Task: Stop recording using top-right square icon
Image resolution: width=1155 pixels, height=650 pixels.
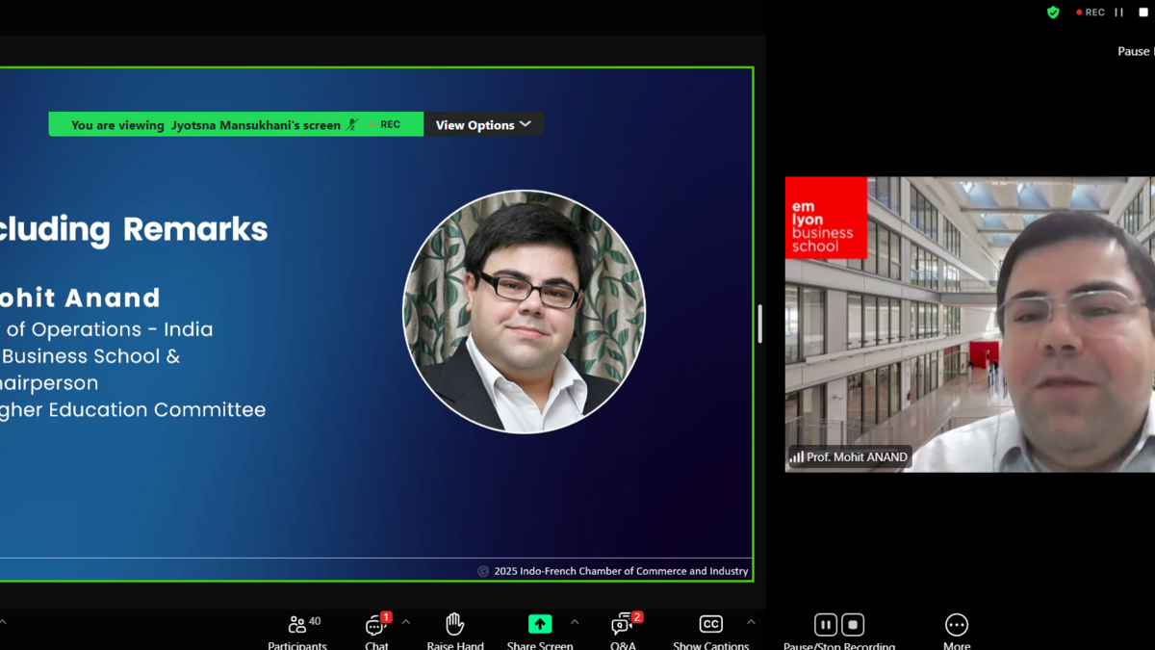Action: click(x=1143, y=13)
